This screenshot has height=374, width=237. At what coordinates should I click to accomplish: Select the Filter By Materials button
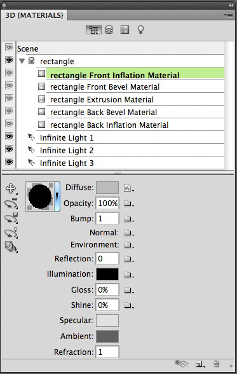[125, 30]
